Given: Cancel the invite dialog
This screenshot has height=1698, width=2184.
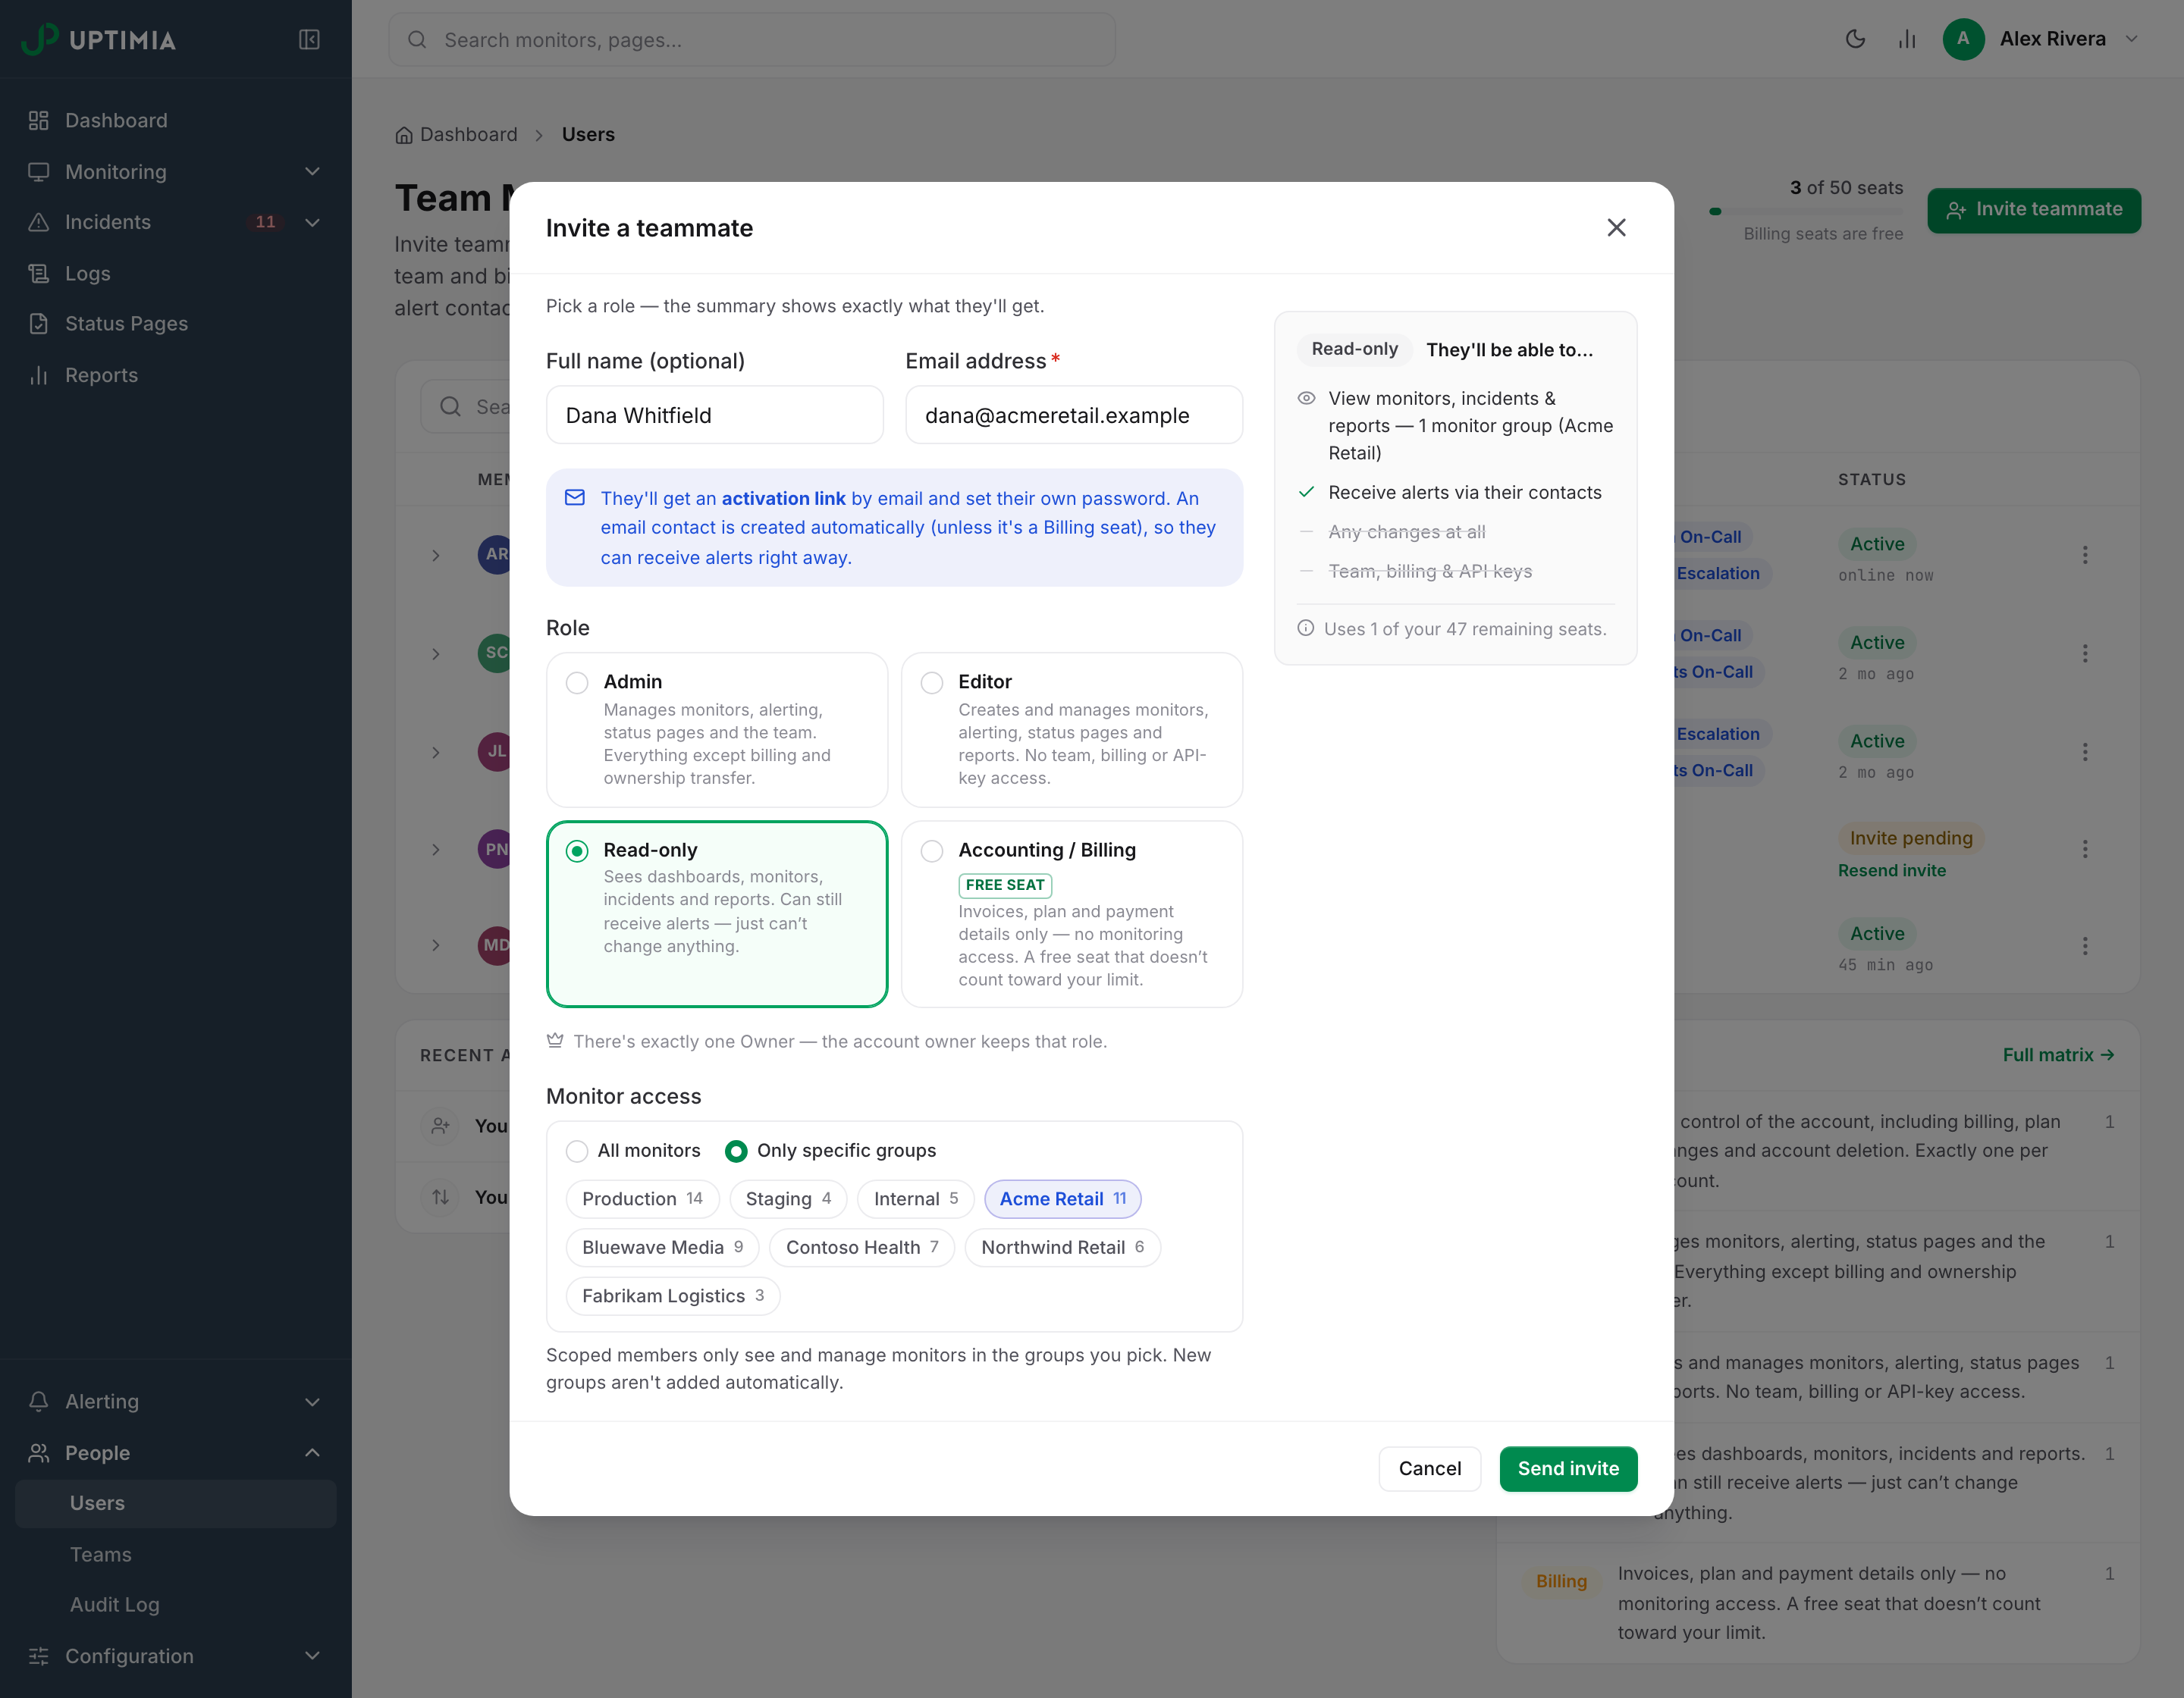Looking at the screenshot, I should tap(1429, 1468).
